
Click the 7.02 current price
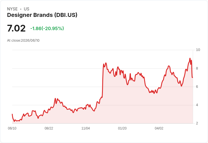[16, 28]
